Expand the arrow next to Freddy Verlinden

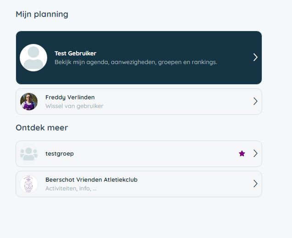click(255, 102)
